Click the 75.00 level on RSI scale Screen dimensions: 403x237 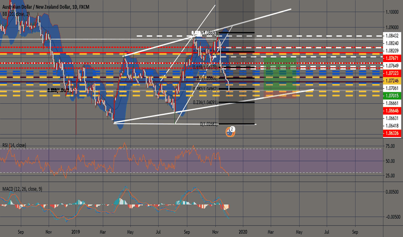(x=390, y=147)
